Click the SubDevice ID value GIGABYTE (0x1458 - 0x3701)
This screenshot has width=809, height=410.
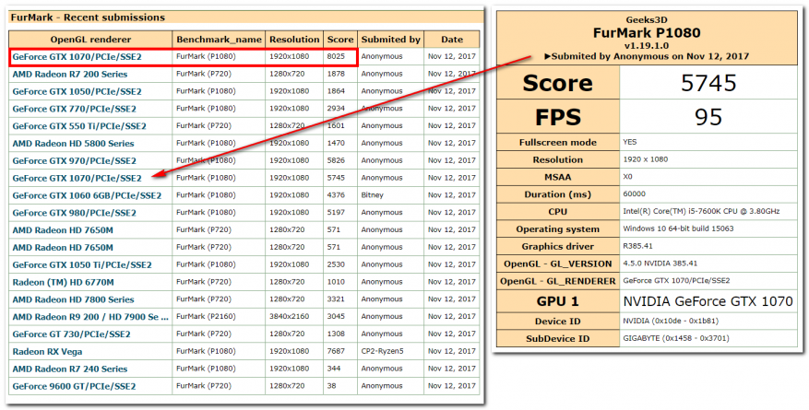click(x=676, y=338)
